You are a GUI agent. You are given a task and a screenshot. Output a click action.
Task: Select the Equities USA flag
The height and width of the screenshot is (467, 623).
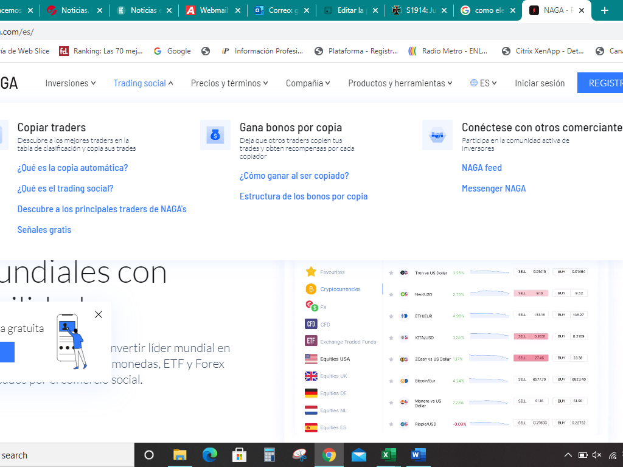pyautogui.click(x=311, y=359)
